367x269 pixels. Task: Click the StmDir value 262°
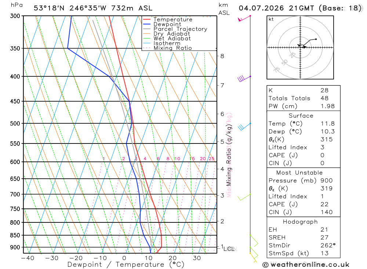tap(328, 246)
